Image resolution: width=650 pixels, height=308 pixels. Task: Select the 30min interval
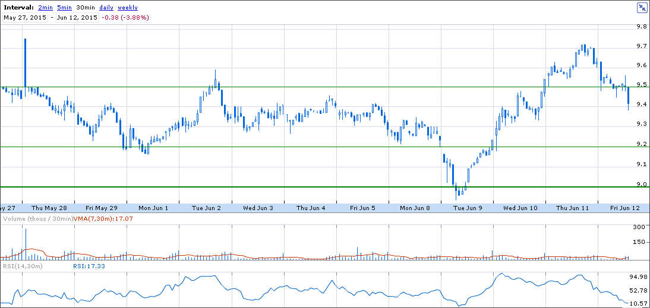[86, 8]
